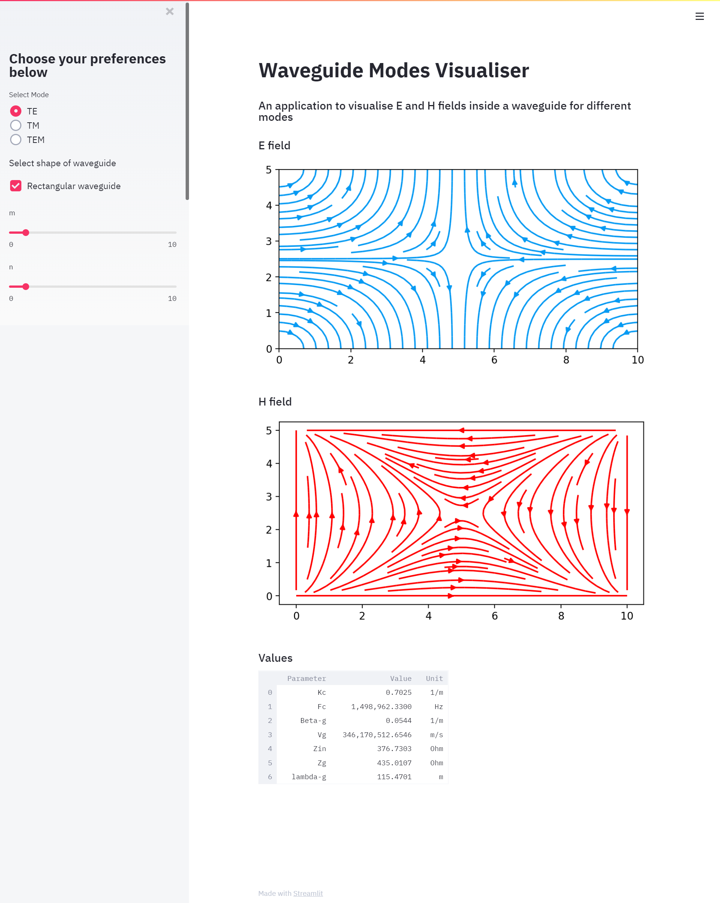Screen dimensions: 720x903
Task: Keep TE mode selected
Action: [16, 111]
